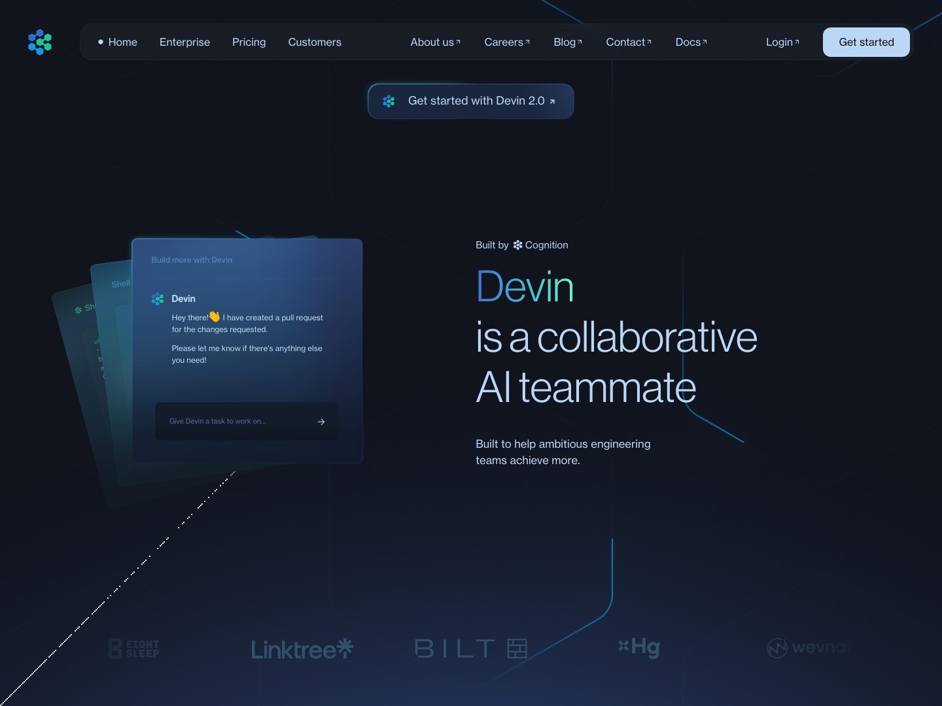
Task: Open the Blog link
Action: point(567,42)
